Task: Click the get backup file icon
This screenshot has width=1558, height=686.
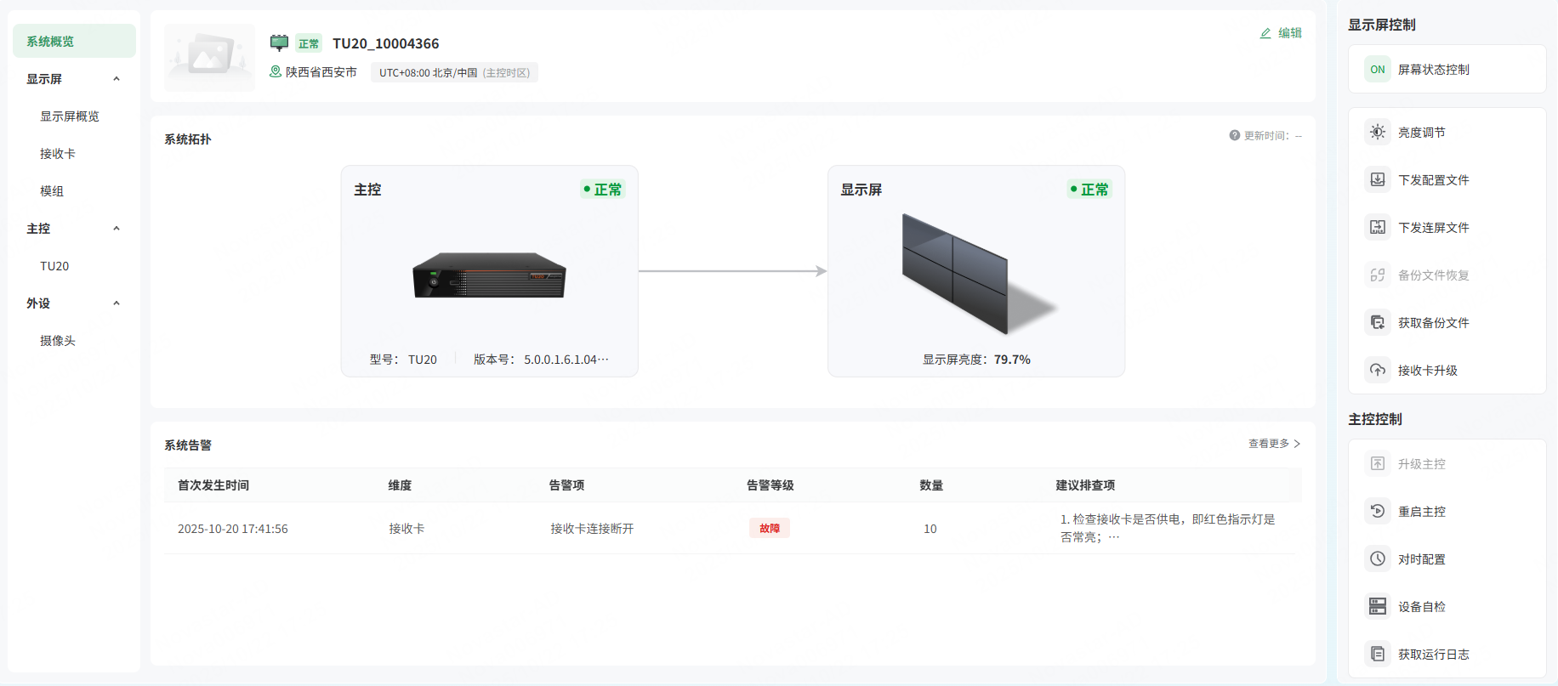Action: click(x=1377, y=322)
